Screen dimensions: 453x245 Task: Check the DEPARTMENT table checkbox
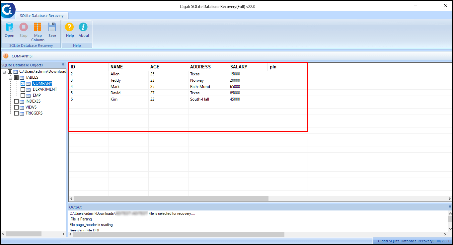click(23, 89)
